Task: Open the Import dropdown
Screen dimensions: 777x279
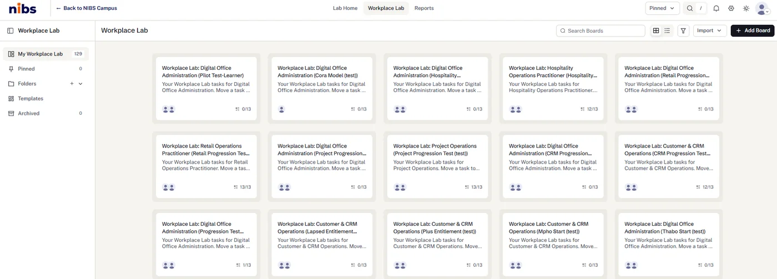Action: (710, 31)
